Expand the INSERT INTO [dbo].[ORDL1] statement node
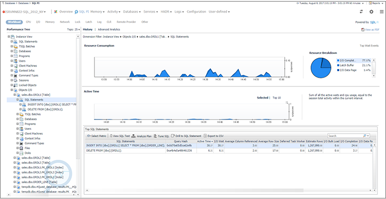386x199 pixels. coord(20,104)
